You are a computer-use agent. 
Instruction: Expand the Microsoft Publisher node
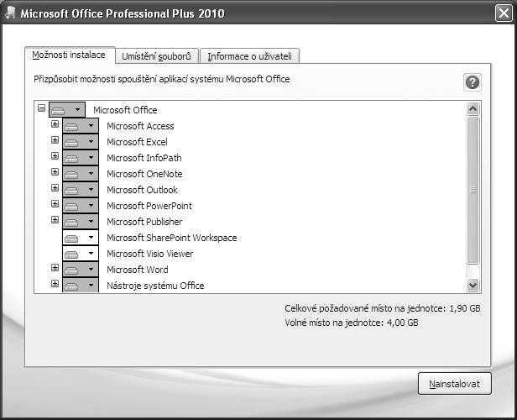(x=55, y=219)
